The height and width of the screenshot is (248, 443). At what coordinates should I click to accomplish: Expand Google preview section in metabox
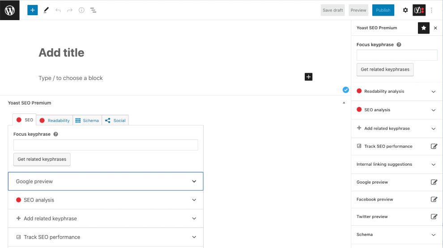[106, 181]
